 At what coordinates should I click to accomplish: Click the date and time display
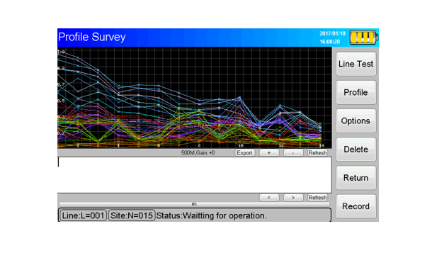(332, 38)
